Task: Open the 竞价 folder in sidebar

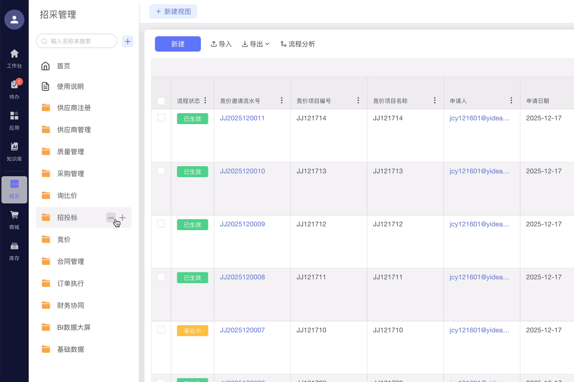Action: tap(64, 240)
